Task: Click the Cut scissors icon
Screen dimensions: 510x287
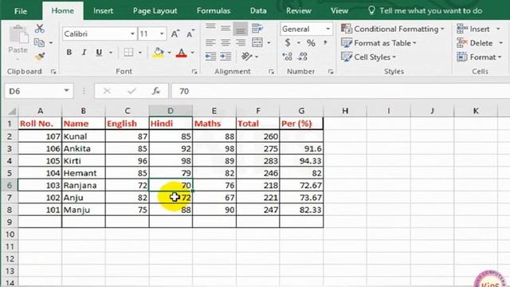Action: [x=39, y=29]
